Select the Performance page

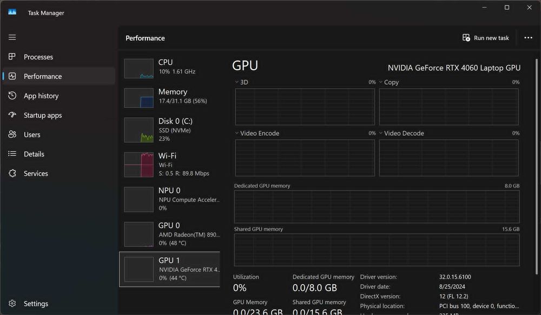click(x=59, y=76)
